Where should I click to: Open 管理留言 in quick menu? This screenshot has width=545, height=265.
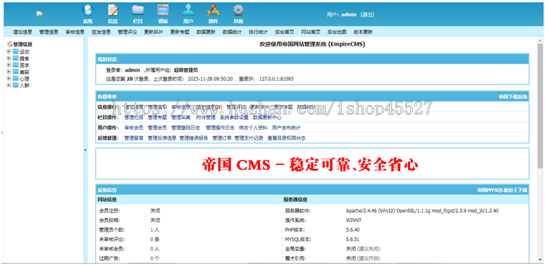click(x=133, y=138)
